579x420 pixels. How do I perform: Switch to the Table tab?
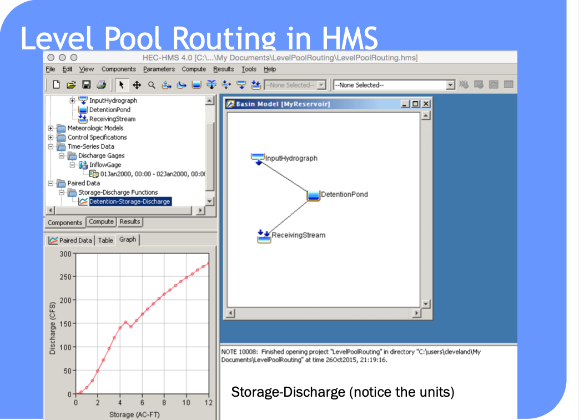(x=105, y=240)
